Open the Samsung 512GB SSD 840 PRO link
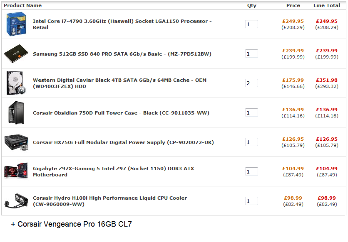The height and width of the screenshot is (242, 348). tap(122, 54)
